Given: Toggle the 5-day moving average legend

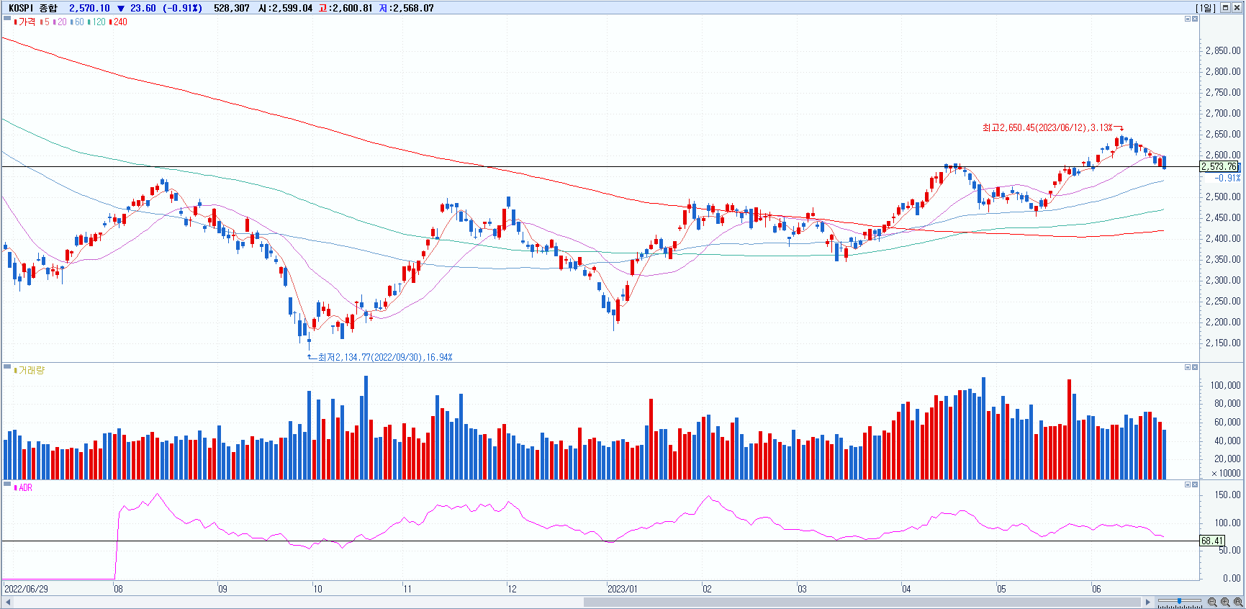Looking at the screenshot, I should [45, 22].
